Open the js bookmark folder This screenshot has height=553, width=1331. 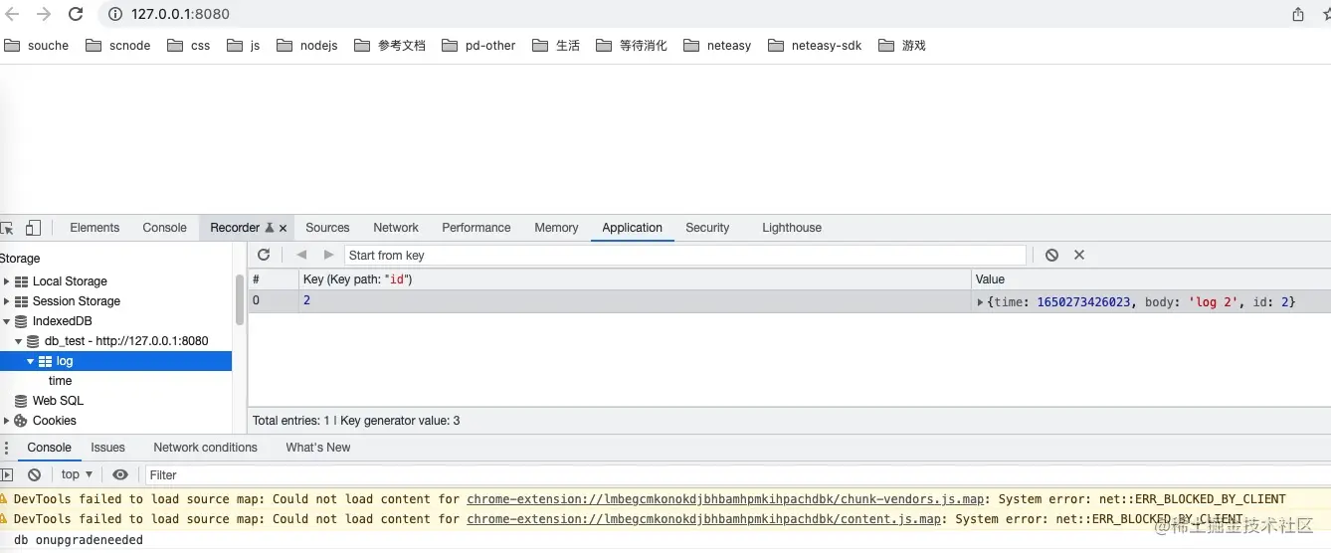(244, 46)
